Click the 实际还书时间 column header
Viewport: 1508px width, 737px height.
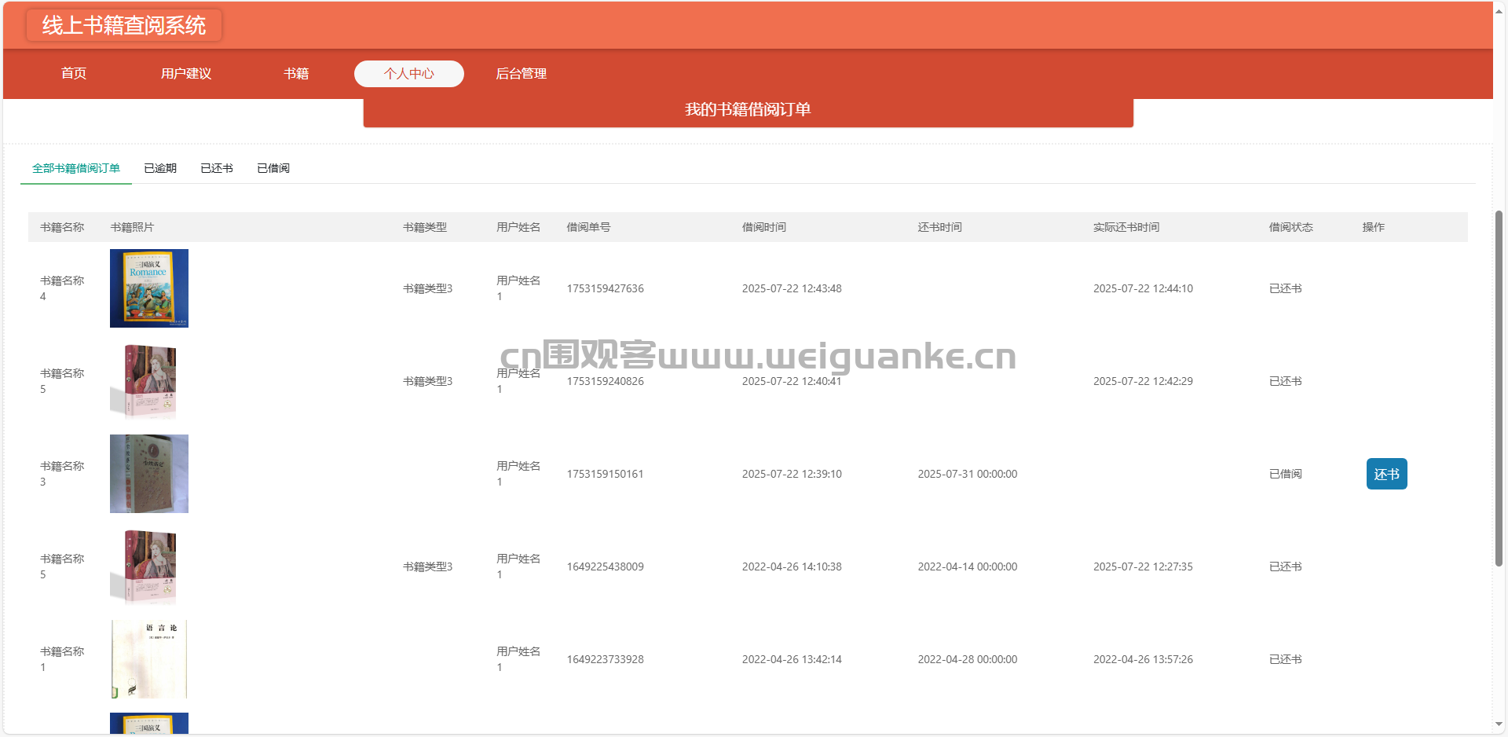1126,227
